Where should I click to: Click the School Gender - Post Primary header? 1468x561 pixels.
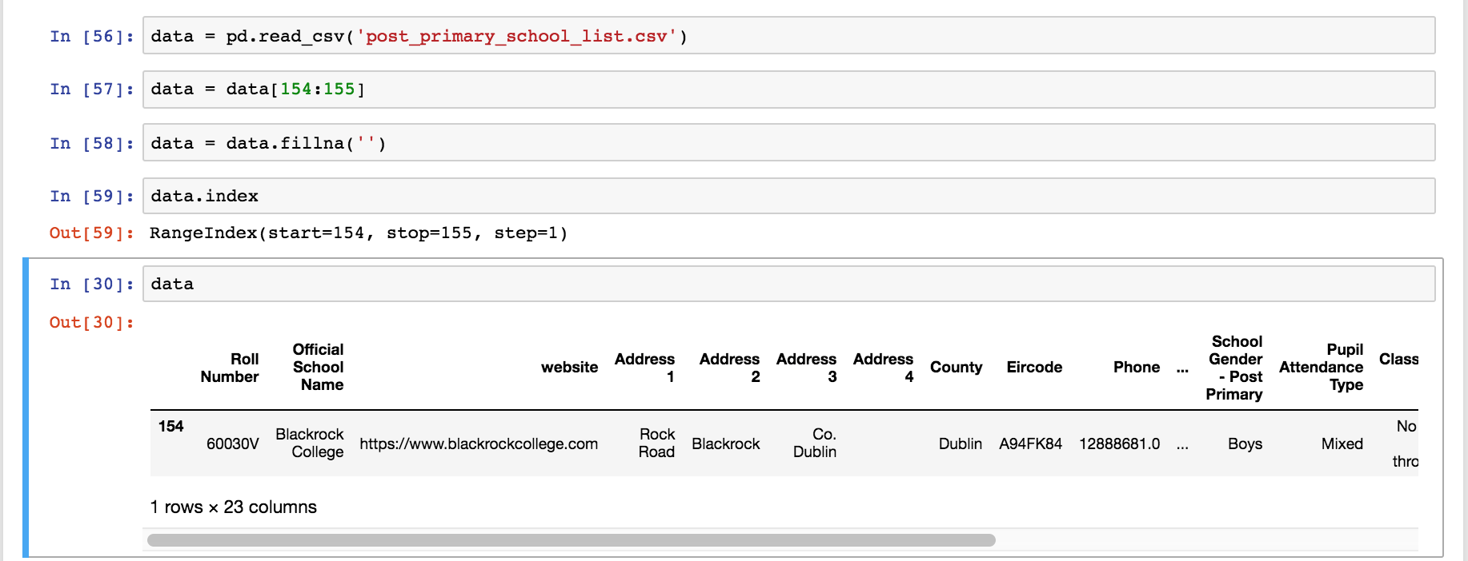1235,368
